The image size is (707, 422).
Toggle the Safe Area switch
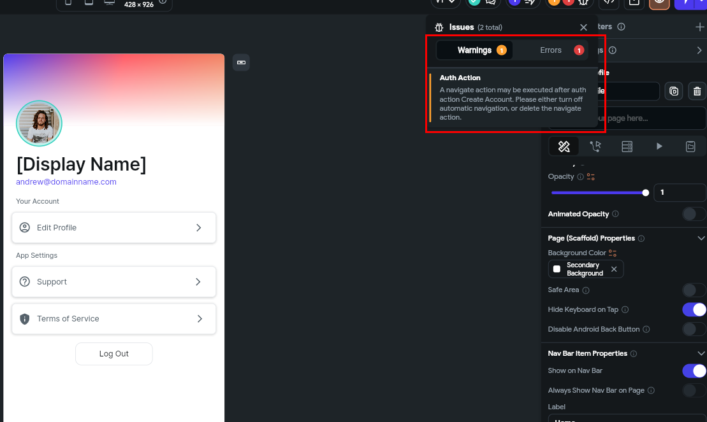pos(694,290)
